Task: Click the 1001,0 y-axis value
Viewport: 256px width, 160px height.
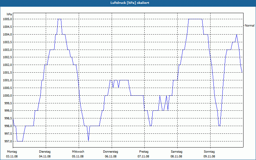Action: (x=7, y=80)
